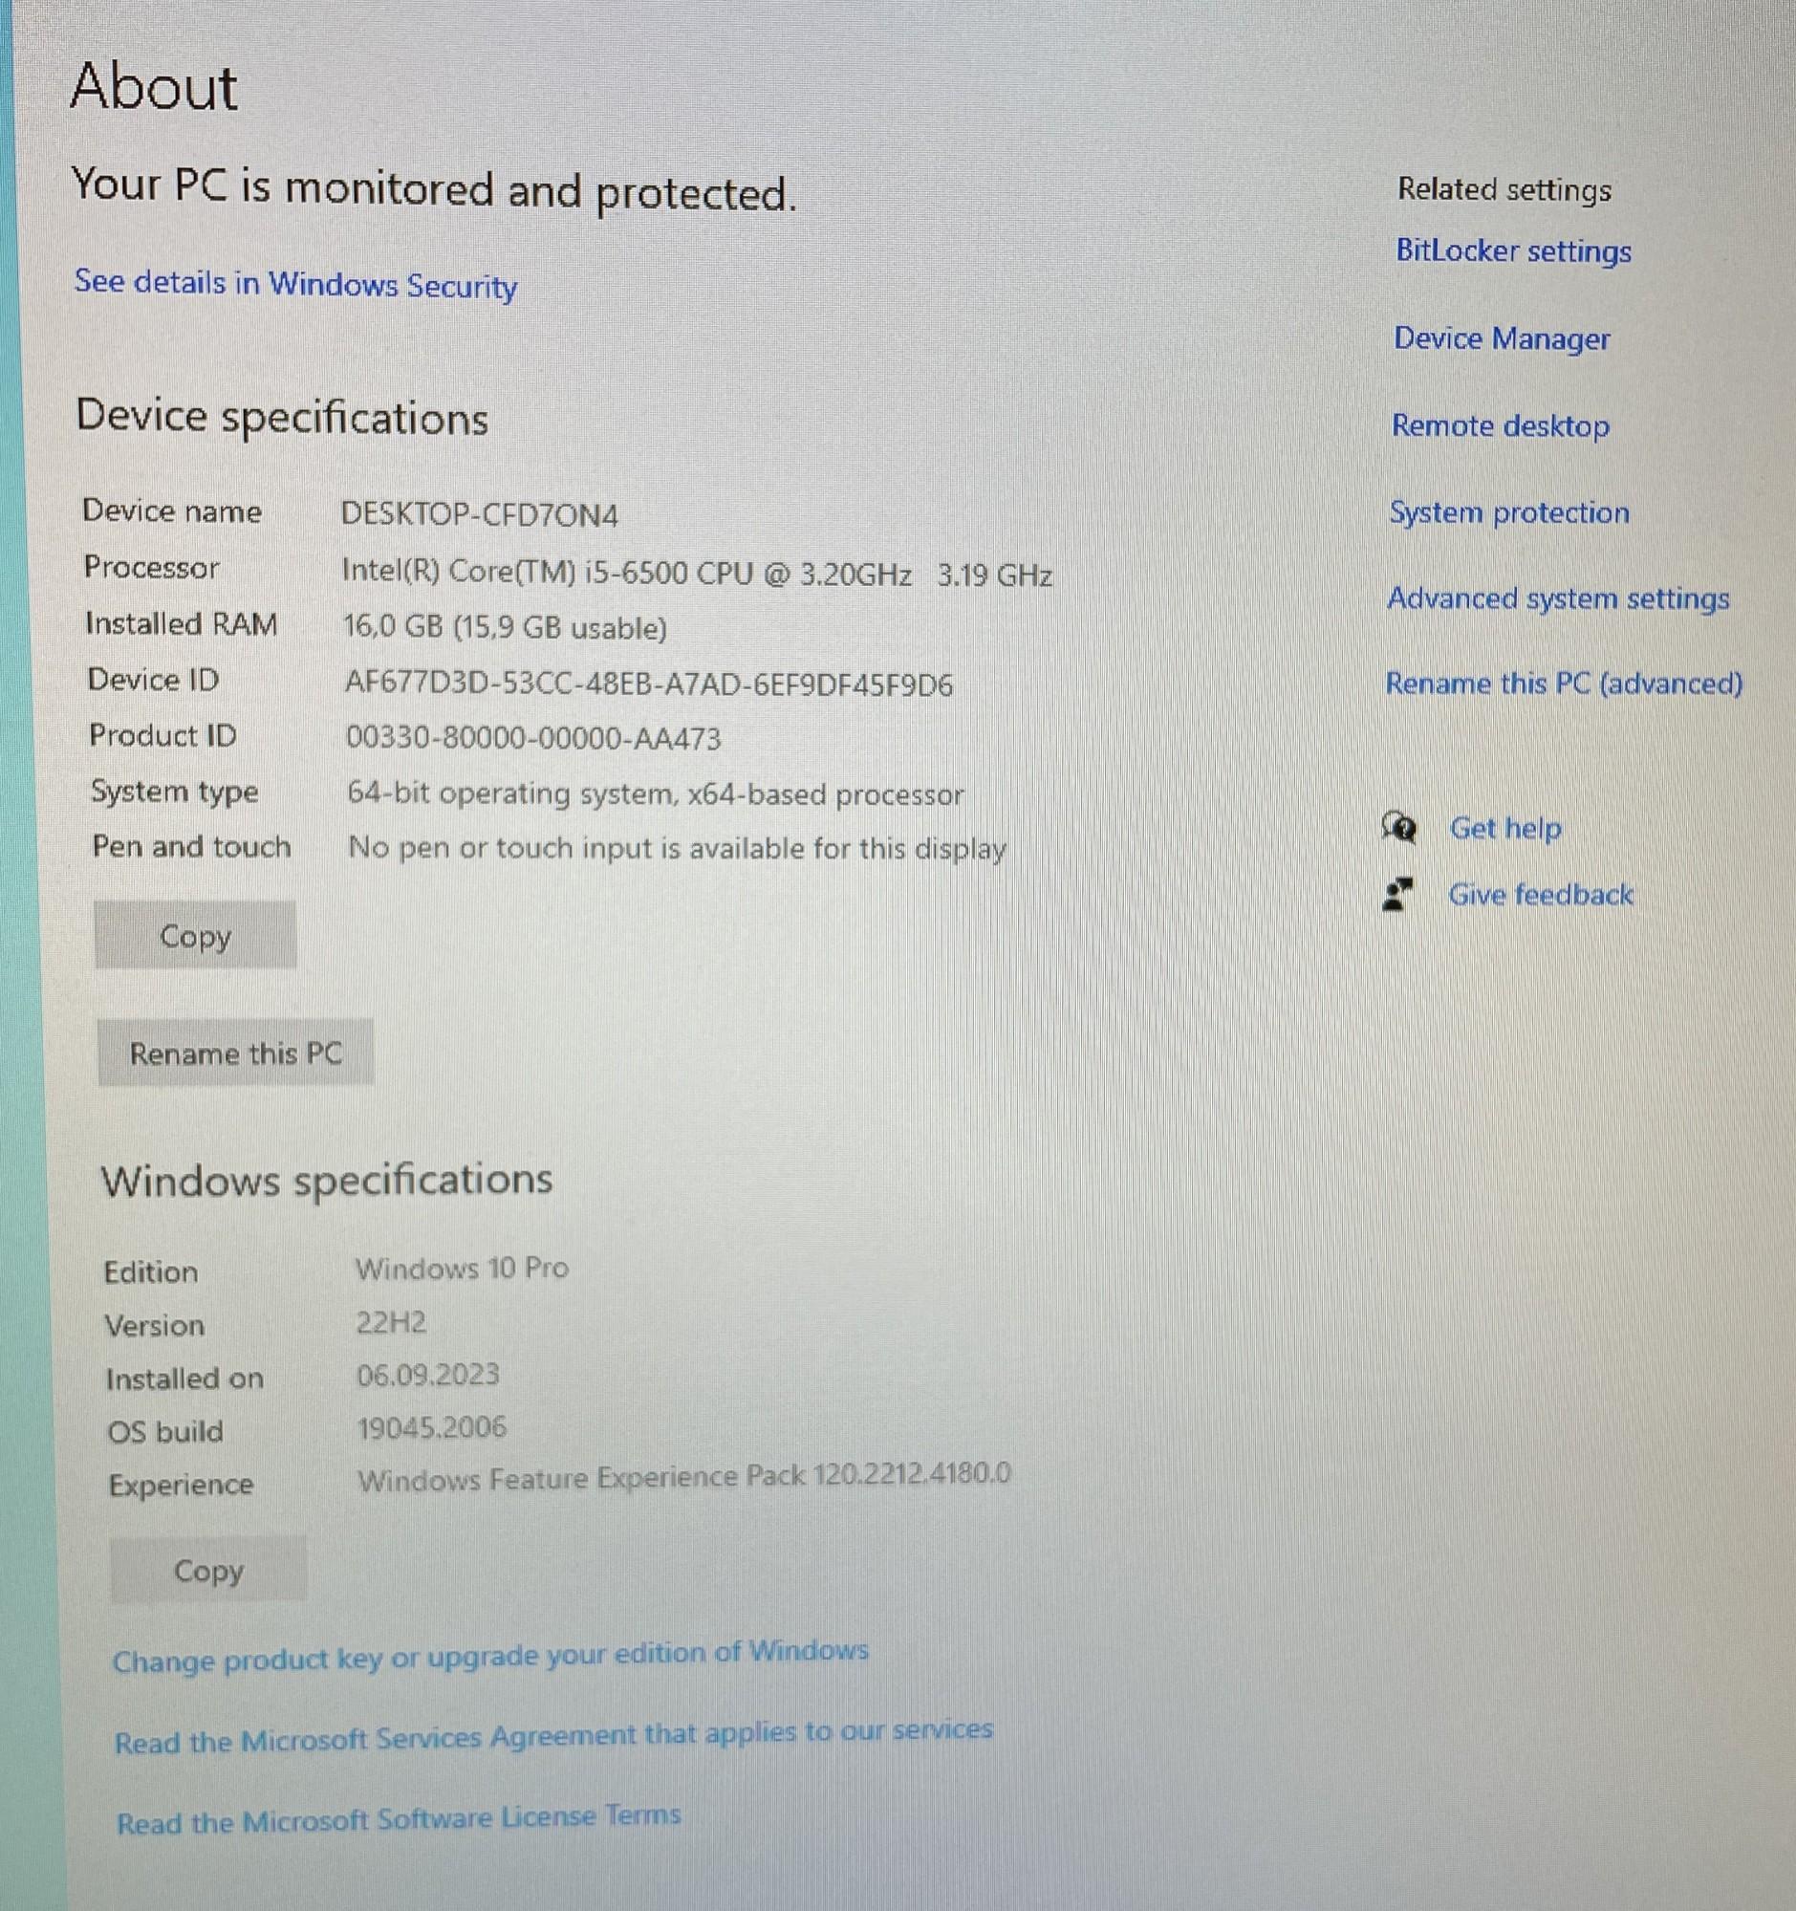The height and width of the screenshot is (1911, 1796).
Task: Launch Device Manager from related settings
Action: click(x=1502, y=338)
